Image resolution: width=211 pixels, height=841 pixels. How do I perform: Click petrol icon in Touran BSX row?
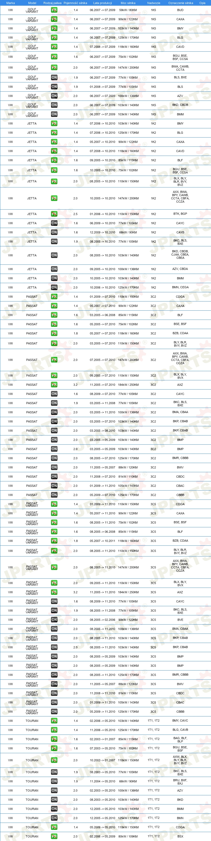point(54,836)
